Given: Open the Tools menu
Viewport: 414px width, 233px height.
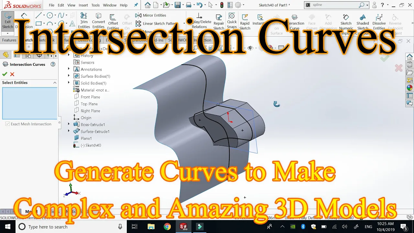Looking at the screenshot, I should click(x=95, y=5).
